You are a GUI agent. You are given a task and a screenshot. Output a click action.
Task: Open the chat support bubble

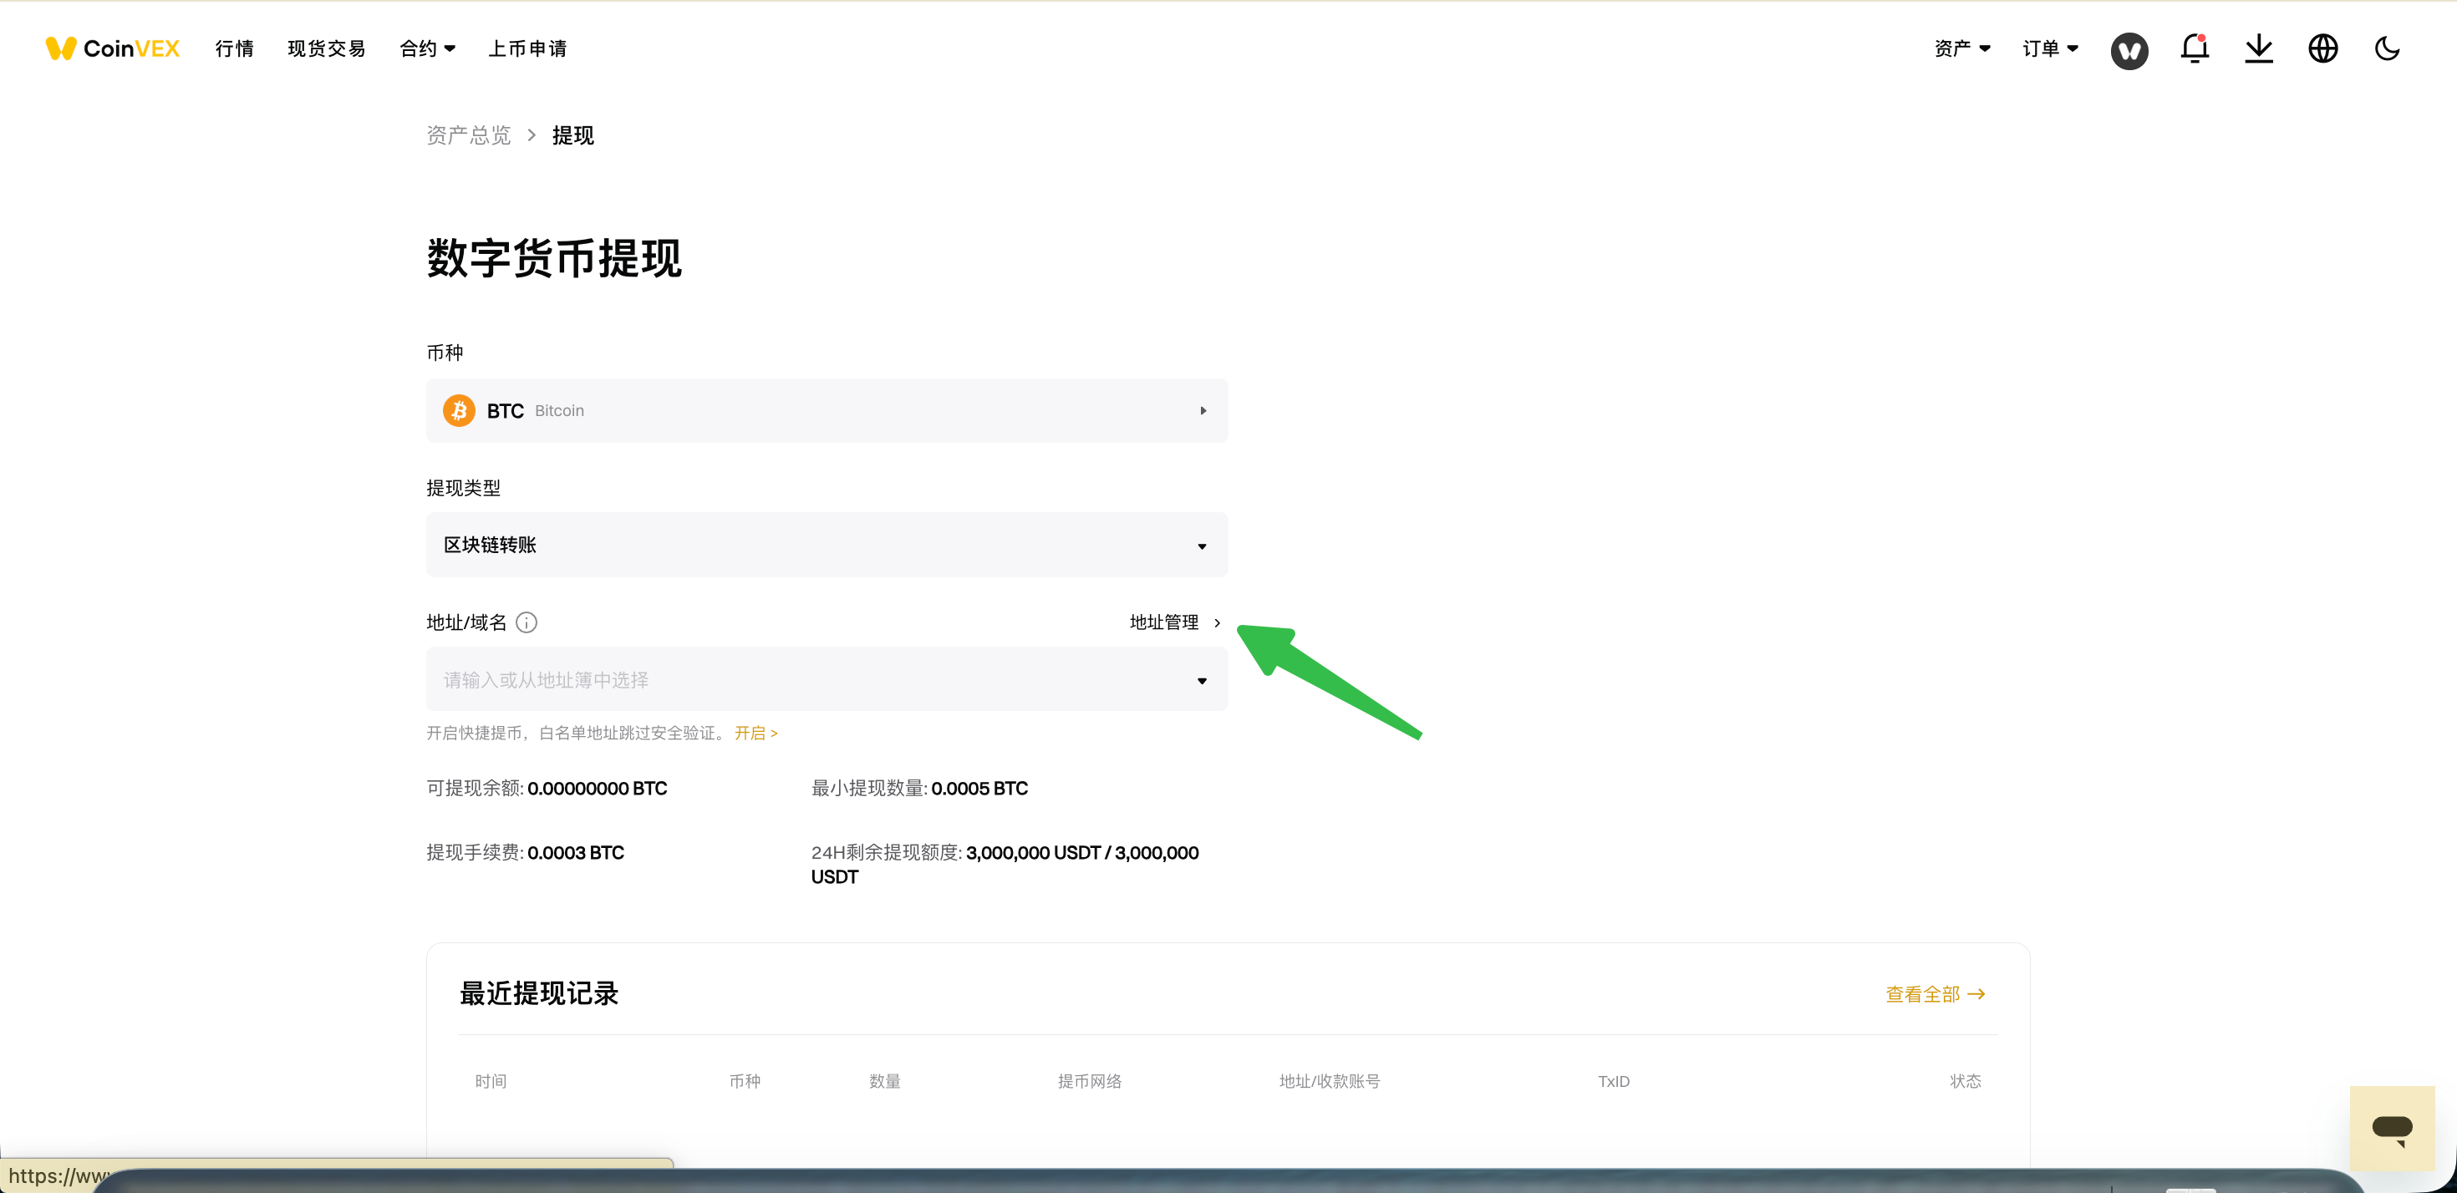pos(2392,1130)
